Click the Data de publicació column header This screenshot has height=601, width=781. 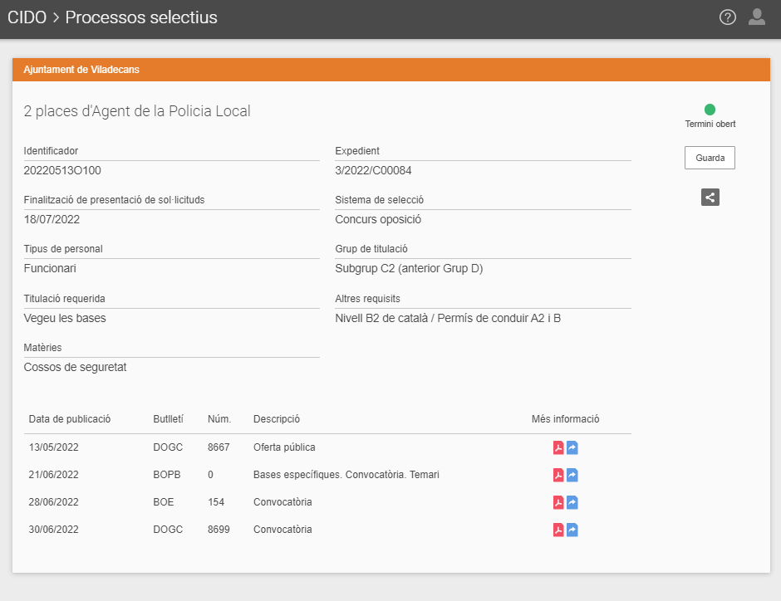click(x=70, y=419)
